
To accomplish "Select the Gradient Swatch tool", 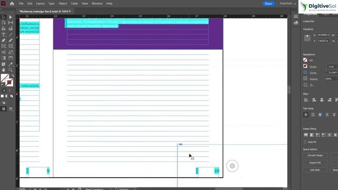I will 4,58.
